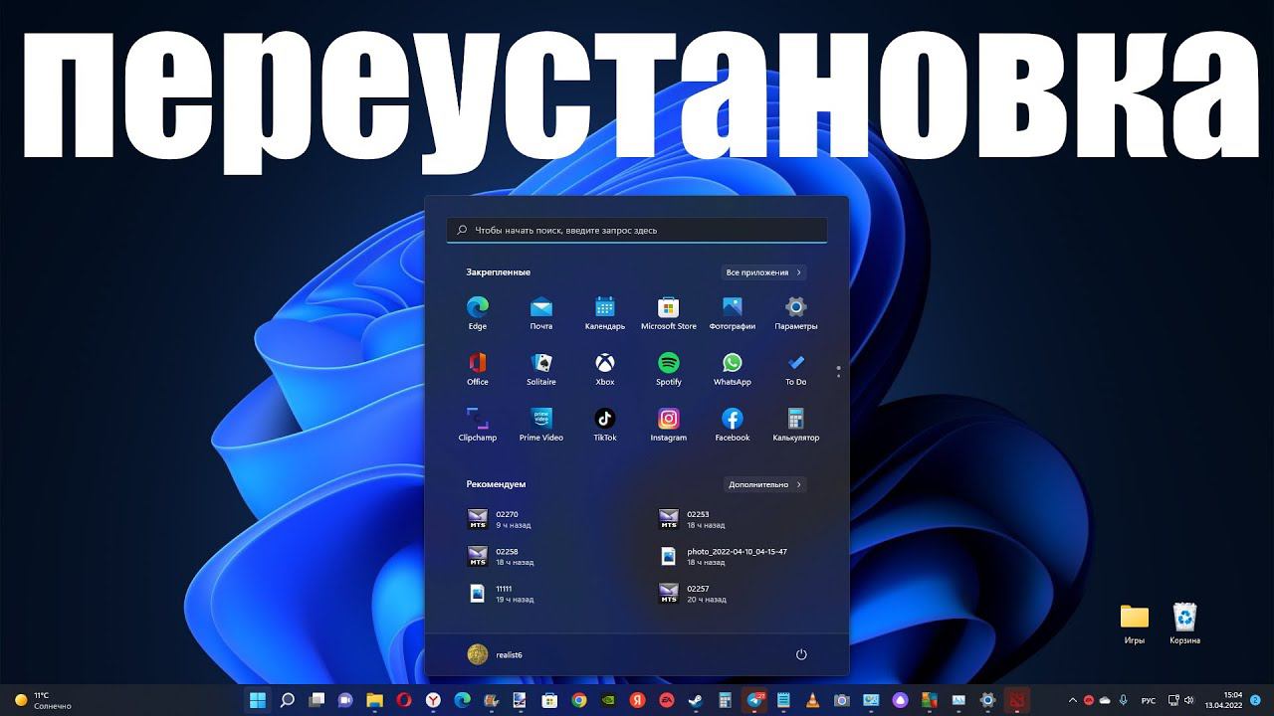The width and height of the screenshot is (1274, 716).
Task: Open the Почта mail app
Action: [541, 312]
